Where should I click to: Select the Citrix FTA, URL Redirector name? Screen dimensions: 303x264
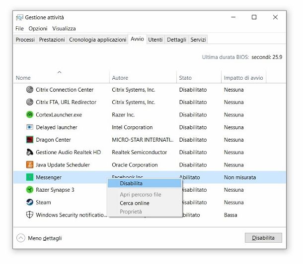click(66, 102)
